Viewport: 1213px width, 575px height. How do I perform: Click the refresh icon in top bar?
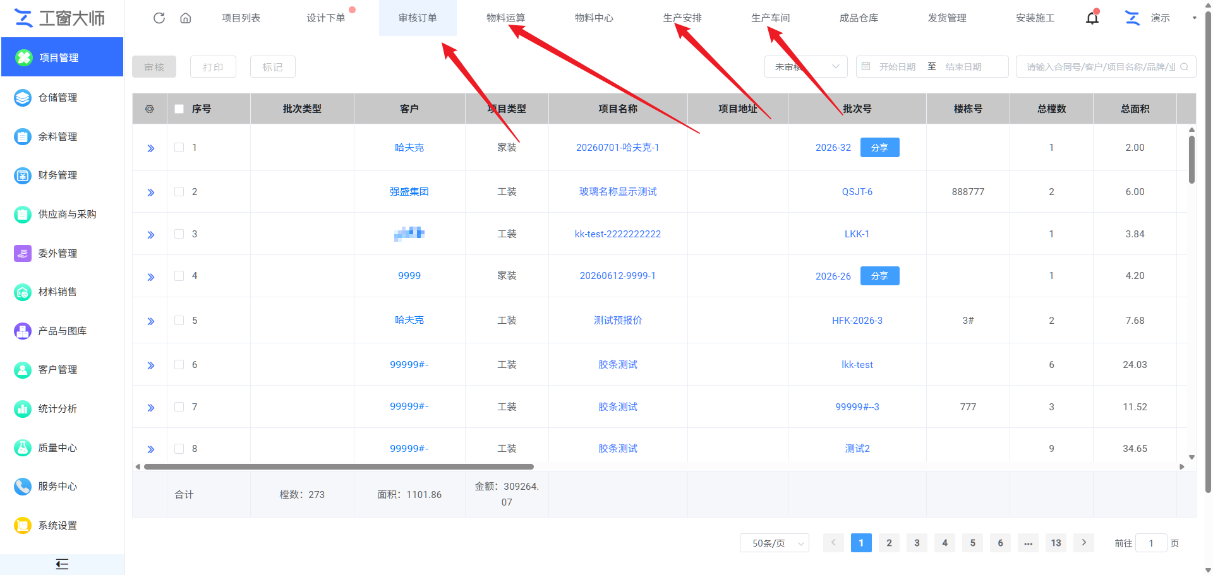(159, 18)
